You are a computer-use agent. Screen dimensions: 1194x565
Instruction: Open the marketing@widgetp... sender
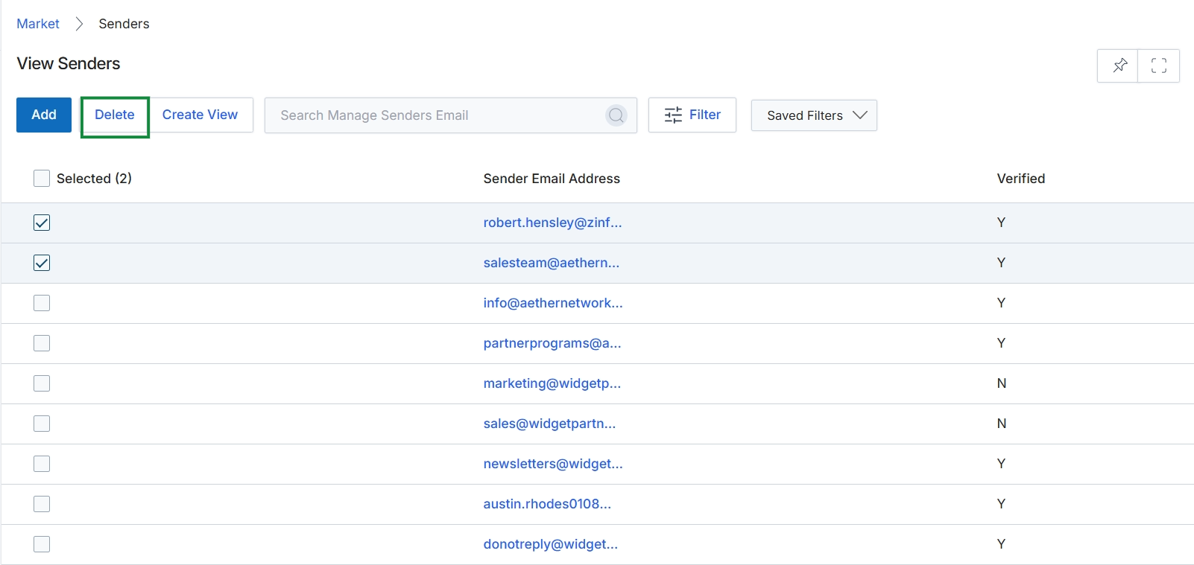552,383
